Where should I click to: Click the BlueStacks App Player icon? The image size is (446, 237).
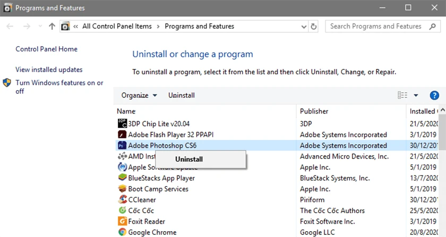click(x=122, y=178)
